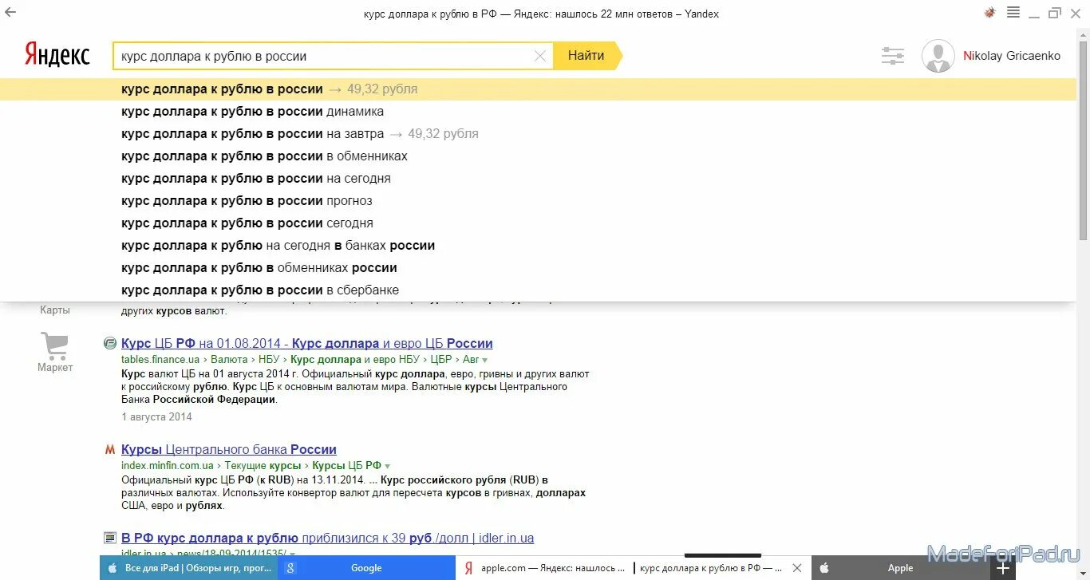Open the Карты sidebar link

point(55,310)
